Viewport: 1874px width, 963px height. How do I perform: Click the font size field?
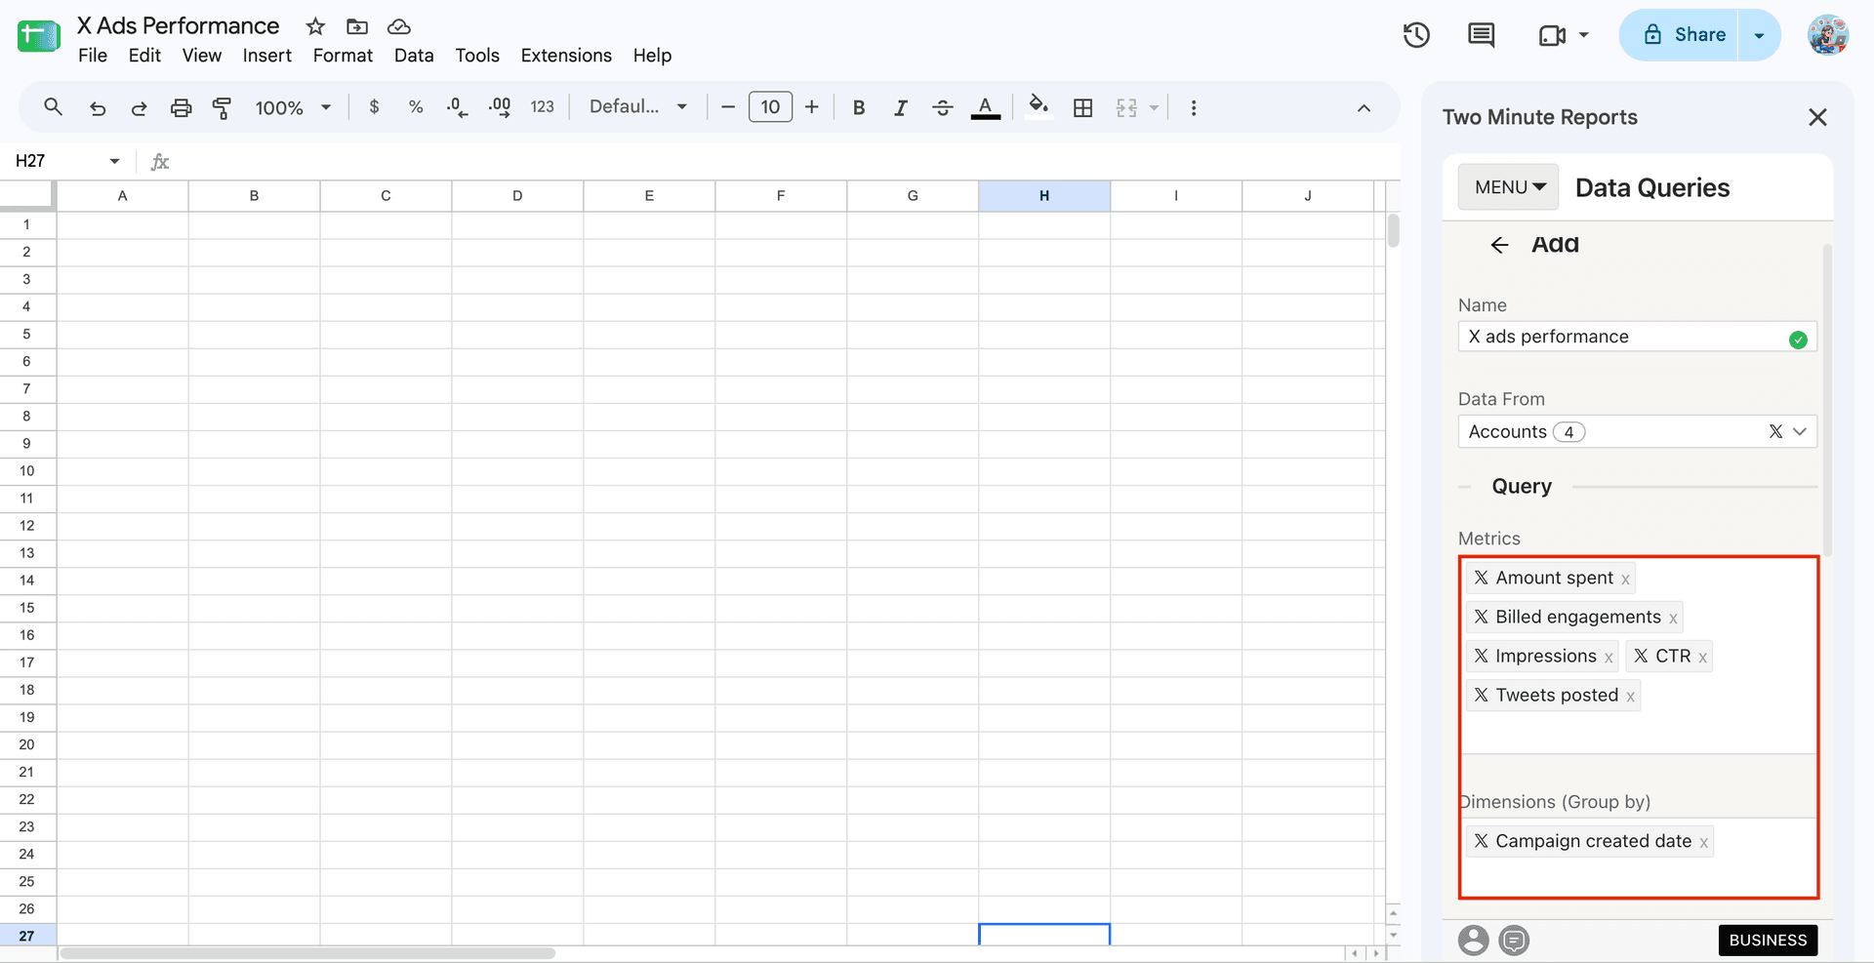[770, 107]
